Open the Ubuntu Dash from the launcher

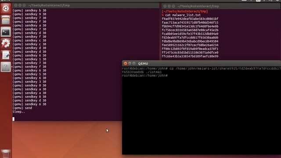tap(6, 8)
